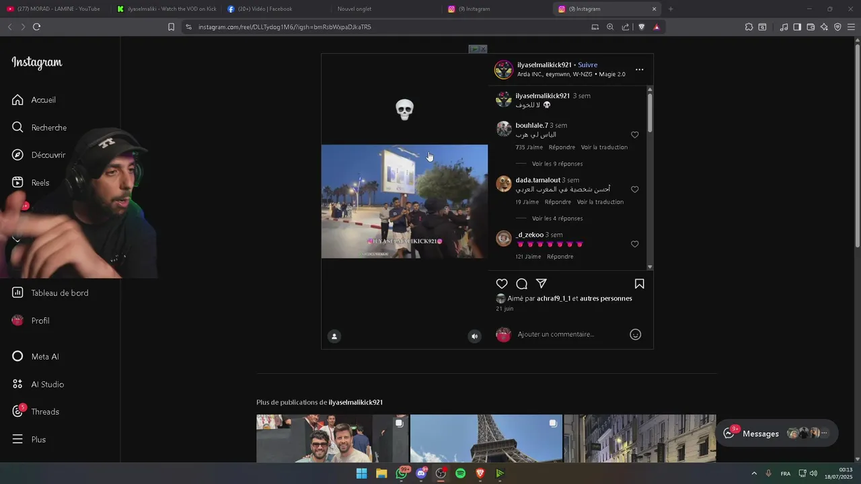Open Brave Shields lion icon
Screen dimensions: 861x484
(641, 27)
